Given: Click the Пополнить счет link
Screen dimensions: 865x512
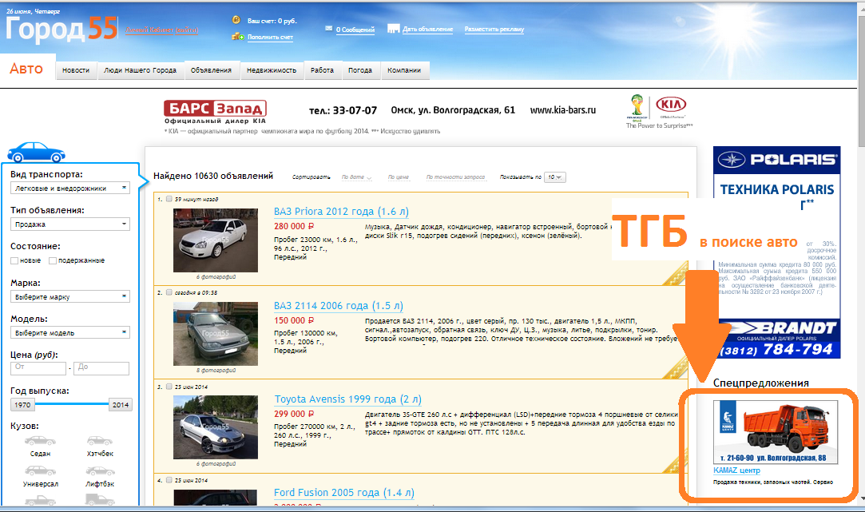Looking at the screenshot, I should point(270,37).
